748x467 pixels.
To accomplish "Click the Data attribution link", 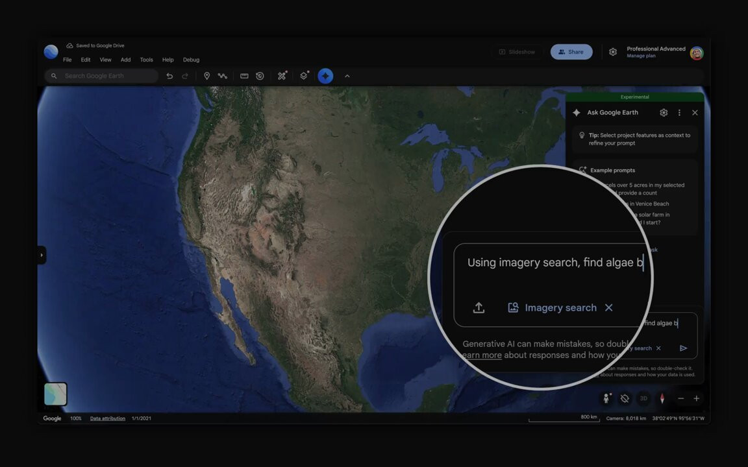I will click(x=108, y=418).
